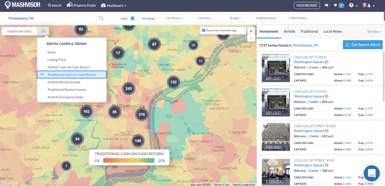Switch to the Local News tab
This screenshot has width=385, height=186.
click(333, 31)
